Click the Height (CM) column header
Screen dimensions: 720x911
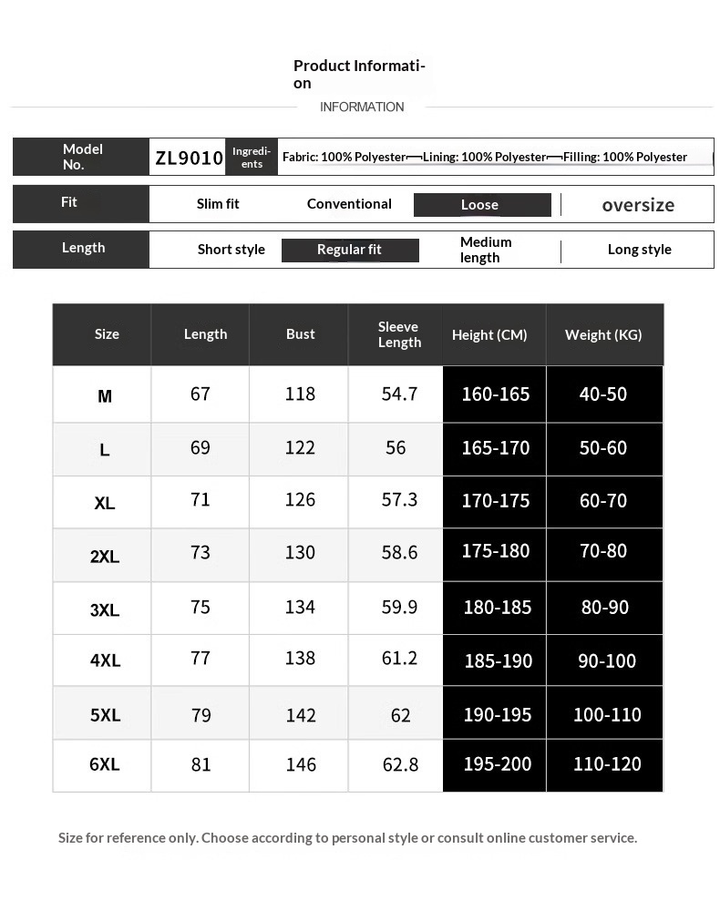coord(489,334)
